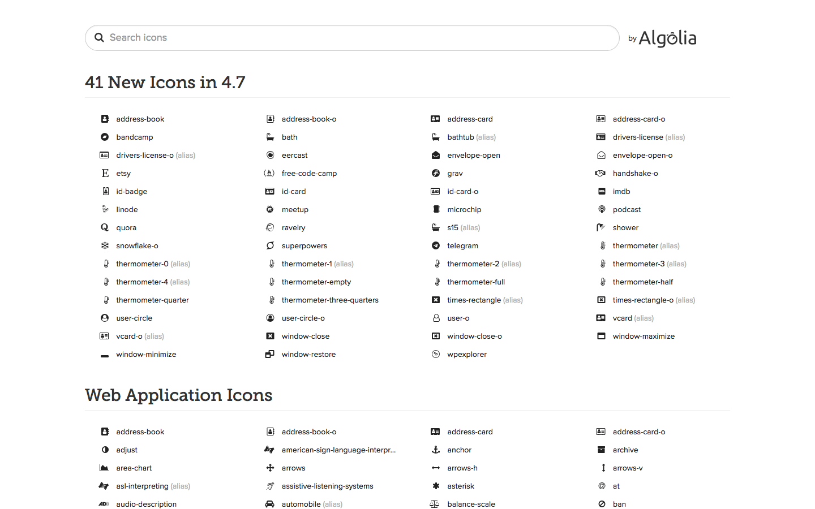Click the Search icons input field
This screenshot has width=815, height=509.
(352, 38)
